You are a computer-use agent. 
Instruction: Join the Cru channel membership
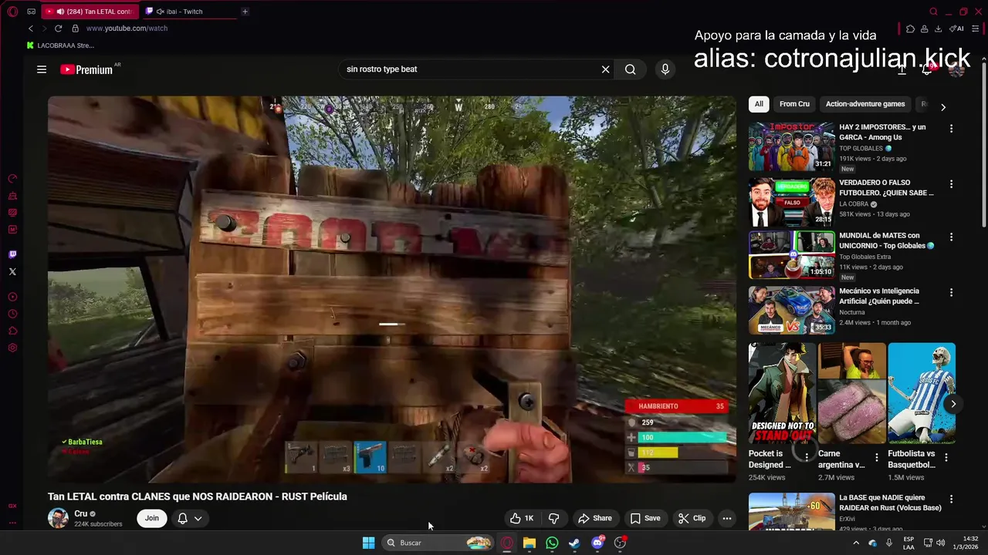(x=152, y=518)
